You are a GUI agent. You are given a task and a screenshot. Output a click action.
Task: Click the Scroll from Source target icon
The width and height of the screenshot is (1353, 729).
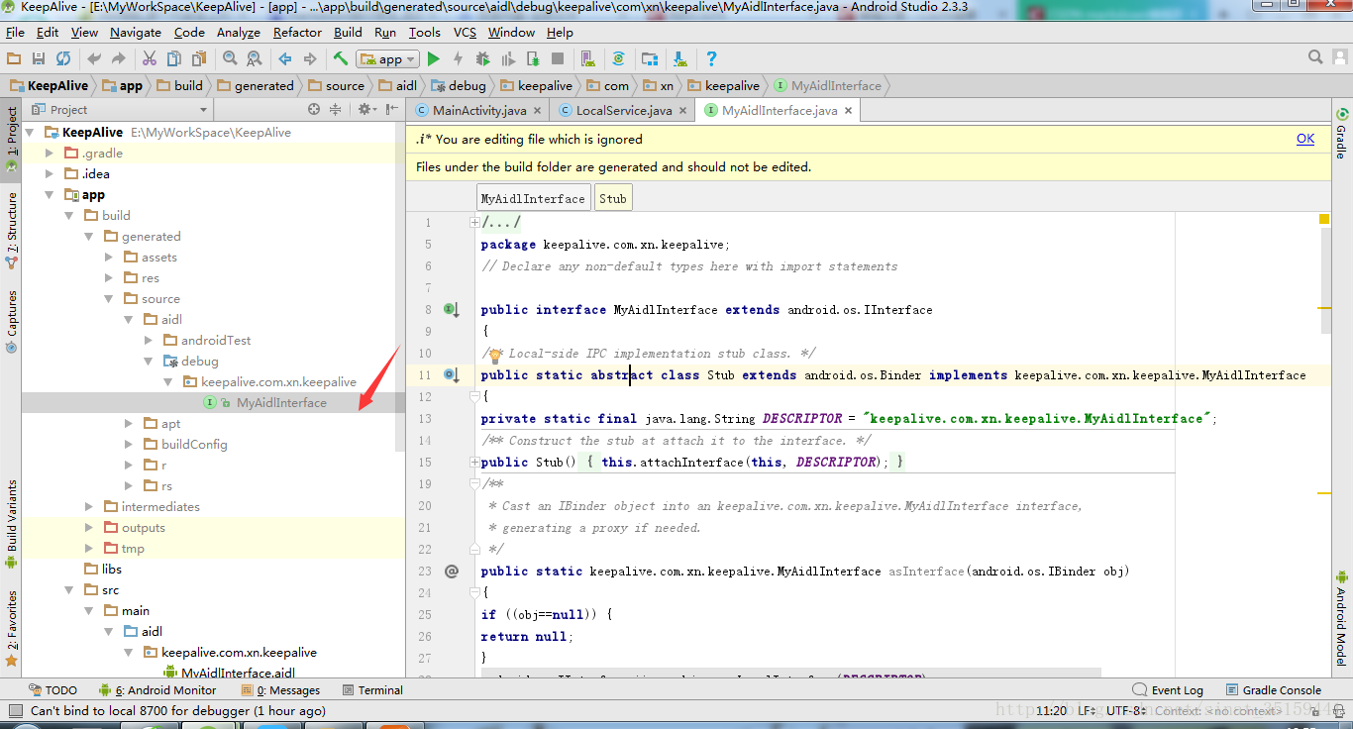pos(314,109)
